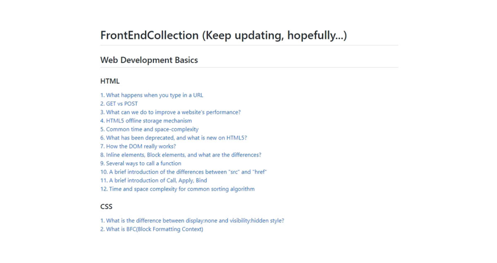
Task: Open the 'GET vs POST' link
Action: [119, 103]
